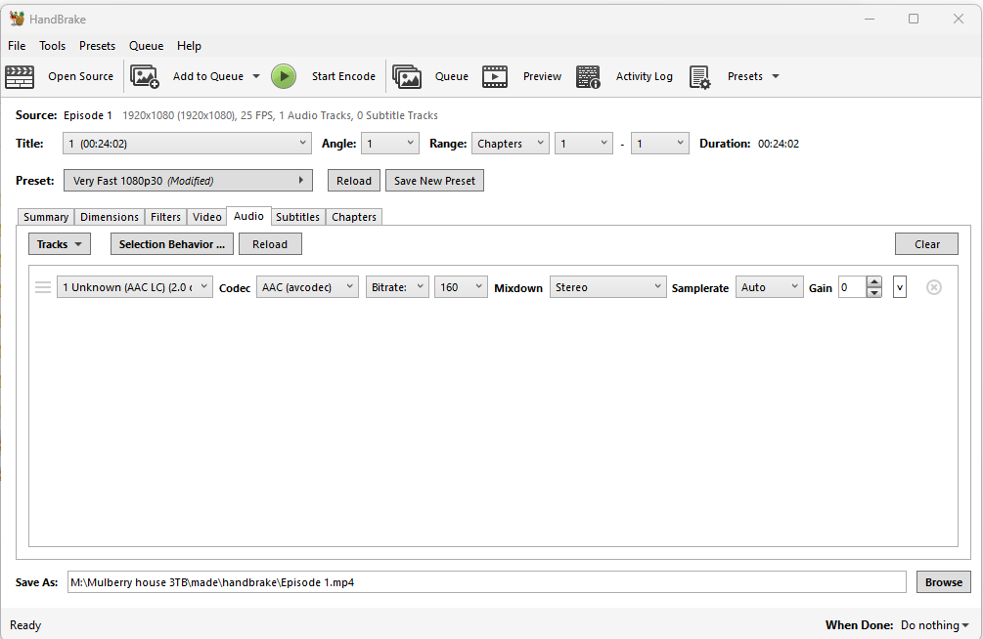Switch to the Dimensions tab
983x639 pixels.
click(x=110, y=217)
